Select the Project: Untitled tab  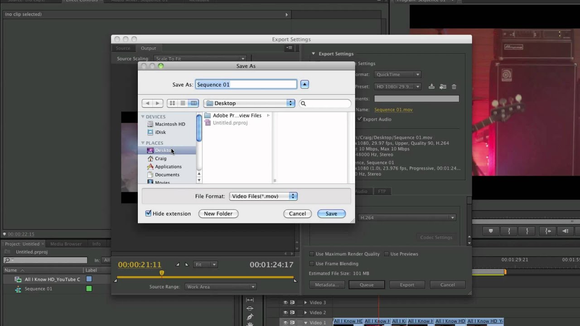pos(22,244)
